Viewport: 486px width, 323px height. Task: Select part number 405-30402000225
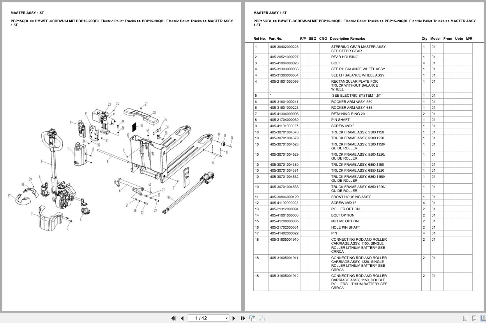pyautogui.click(x=284, y=47)
